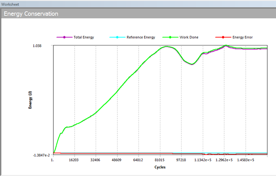Screen dimensions: 276x176
Task: Click the 48609 cycle tick label
Action: (116, 160)
